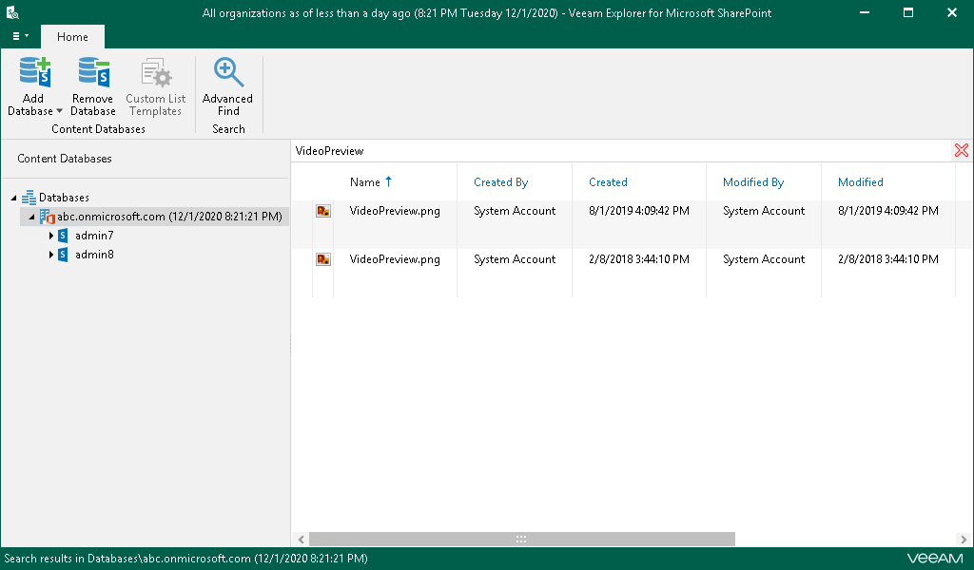Select VideoPreview.png created 2/8/2018
The height and width of the screenshot is (570, 974).
395,259
